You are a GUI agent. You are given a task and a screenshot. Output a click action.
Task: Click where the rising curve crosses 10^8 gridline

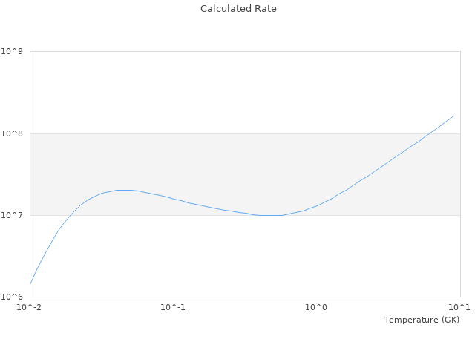[x=428, y=133]
